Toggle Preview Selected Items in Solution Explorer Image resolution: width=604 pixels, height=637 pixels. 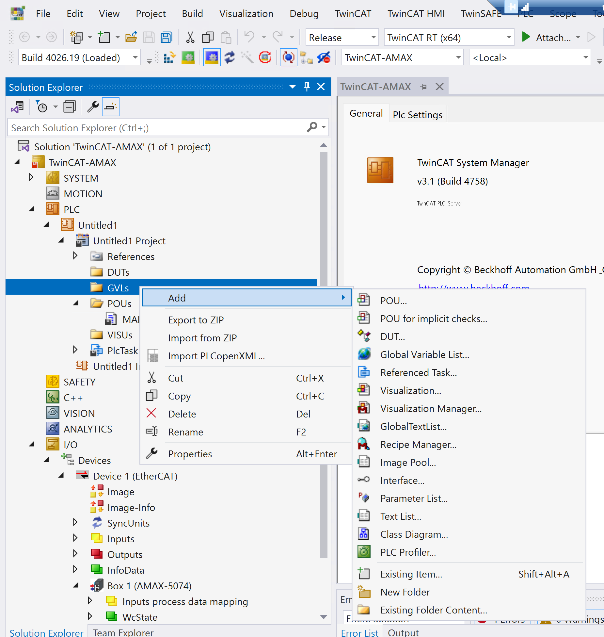tap(111, 107)
